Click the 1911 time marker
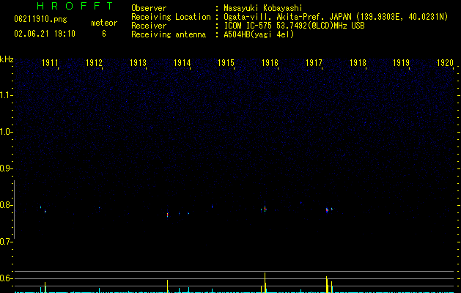This screenshot has height=293, width=461. pyautogui.click(x=50, y=63)
